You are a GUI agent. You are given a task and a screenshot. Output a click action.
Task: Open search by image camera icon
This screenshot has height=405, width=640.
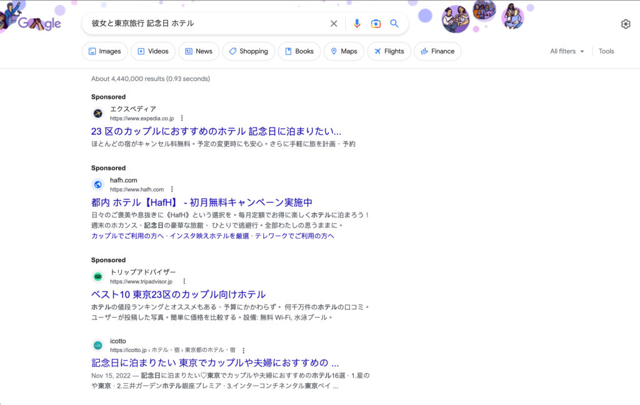coord(376,24)
